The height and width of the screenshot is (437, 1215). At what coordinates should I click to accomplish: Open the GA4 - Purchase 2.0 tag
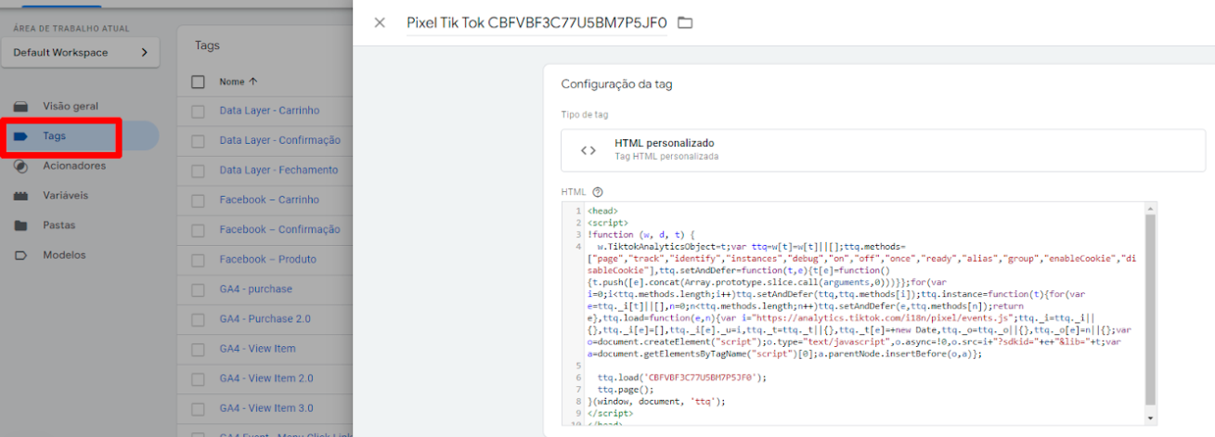(265, 318)
